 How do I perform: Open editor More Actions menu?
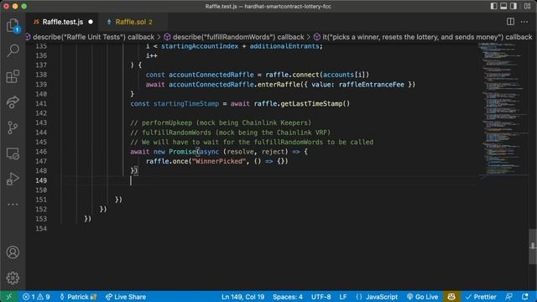[x=524, y=22]
